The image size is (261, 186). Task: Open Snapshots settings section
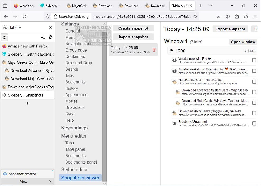75,108
